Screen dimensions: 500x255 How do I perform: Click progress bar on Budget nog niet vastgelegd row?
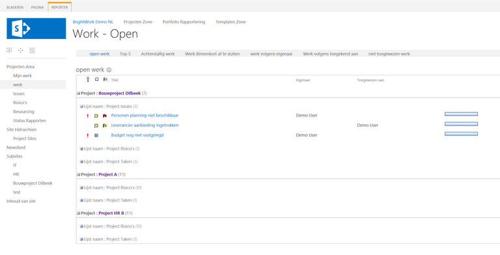point(461,134)
